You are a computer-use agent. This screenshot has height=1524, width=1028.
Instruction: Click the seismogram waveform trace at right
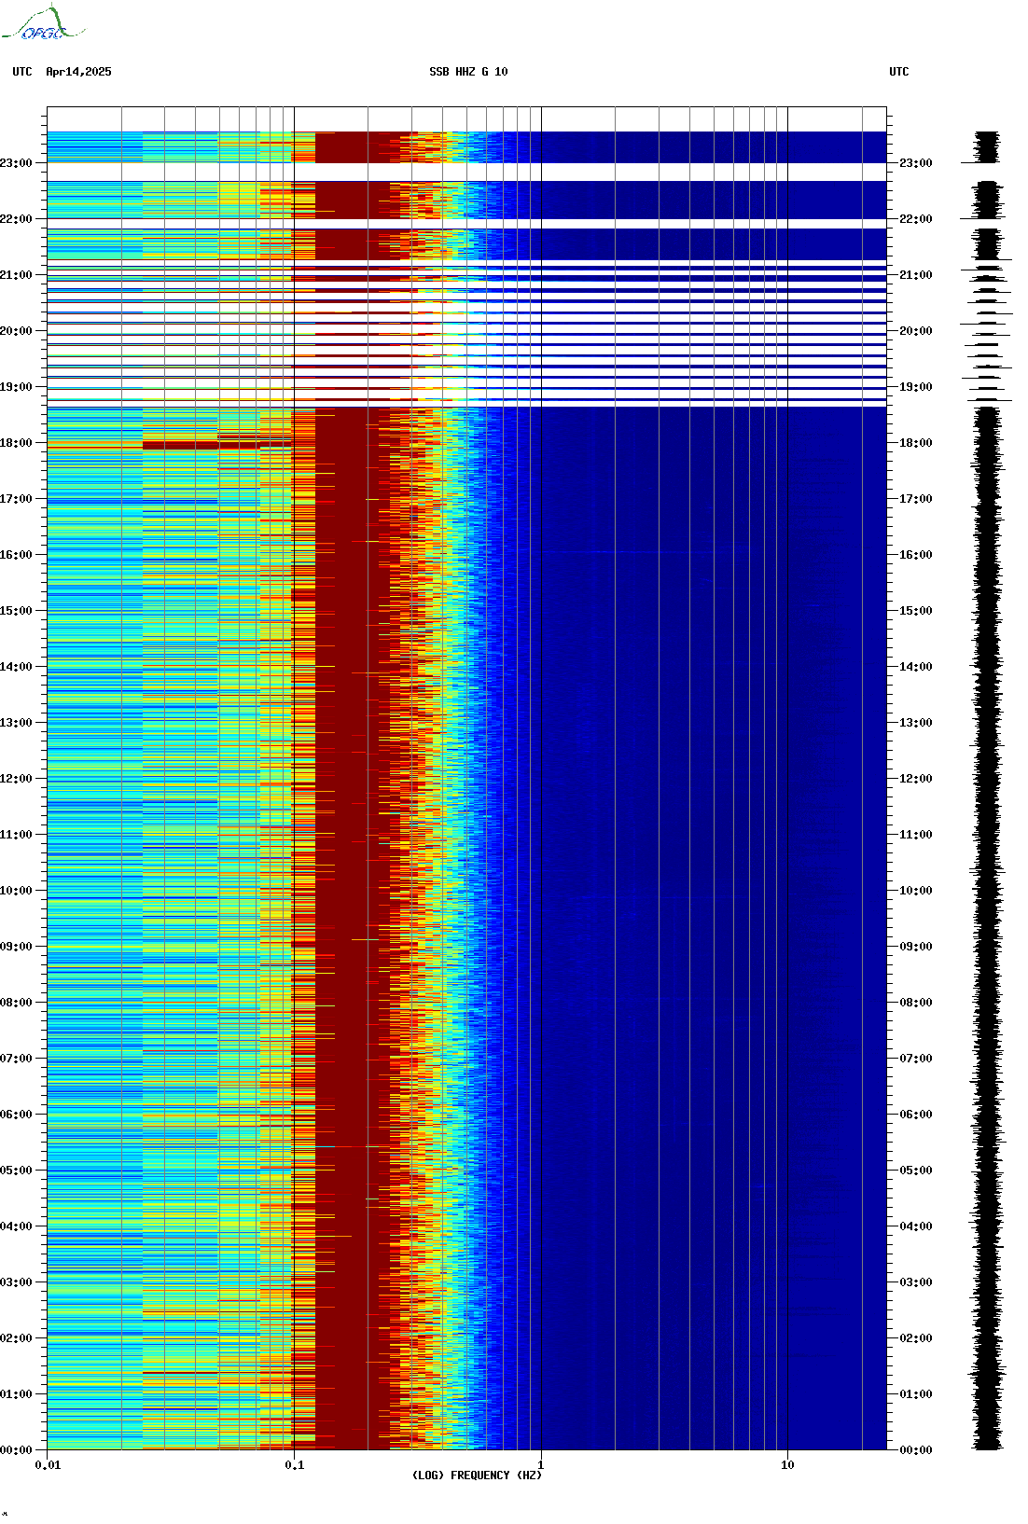987,839
